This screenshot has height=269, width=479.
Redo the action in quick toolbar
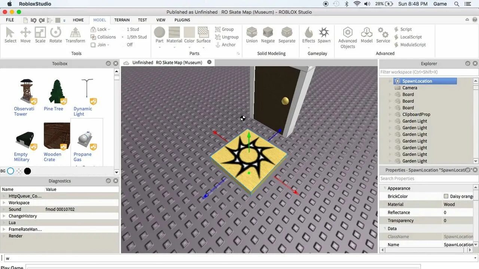pyautogui.click(x=41, y=20)
